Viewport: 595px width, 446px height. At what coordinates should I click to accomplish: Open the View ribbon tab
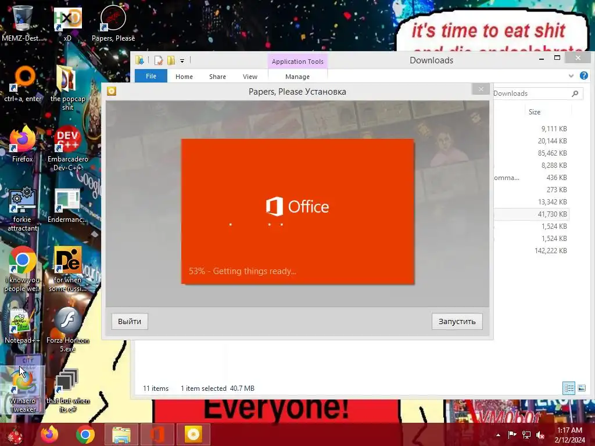(x=250, y=77)
